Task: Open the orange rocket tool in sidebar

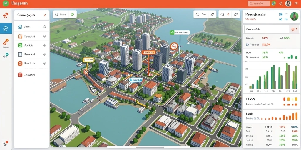Action: click(6, 42)
